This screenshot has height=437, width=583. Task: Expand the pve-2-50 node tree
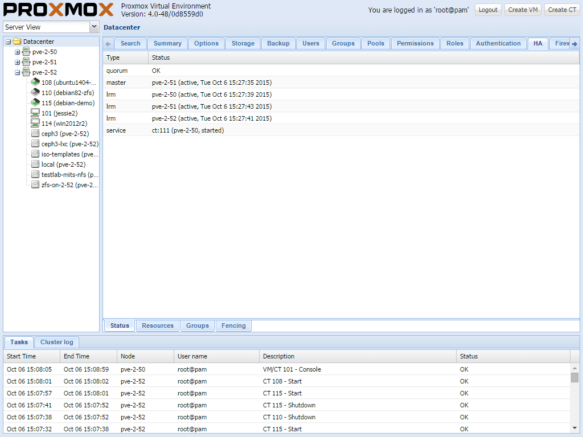click(17, 52)
